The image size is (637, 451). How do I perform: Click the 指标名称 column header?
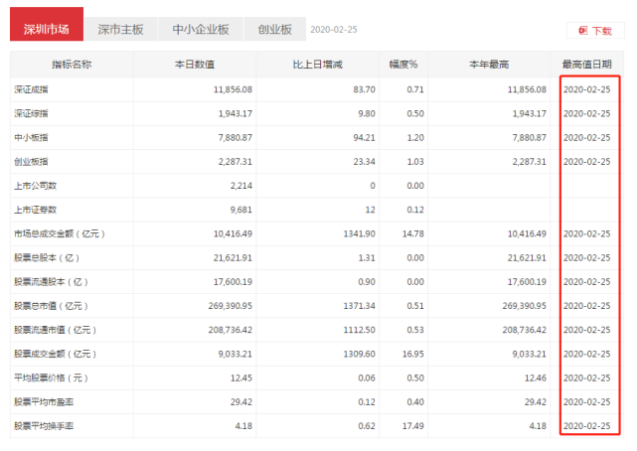click(72, 65)
